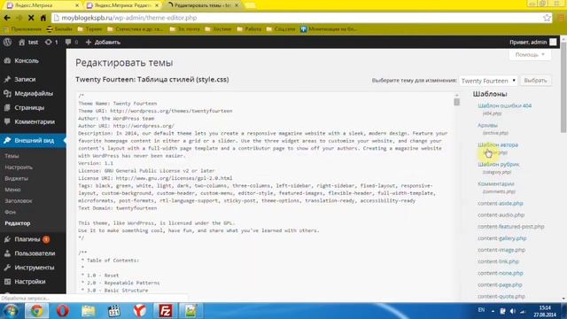567x319 pixels.
Task: Expand the Помощь help dropdown
Action: click(x=530, y=55)
